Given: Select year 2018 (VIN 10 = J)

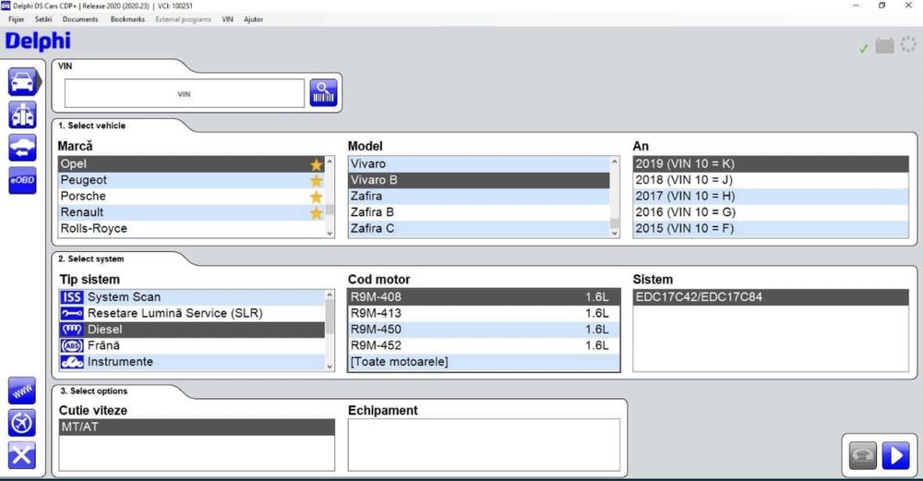Looking at the screenshot, I should [771, 180].
